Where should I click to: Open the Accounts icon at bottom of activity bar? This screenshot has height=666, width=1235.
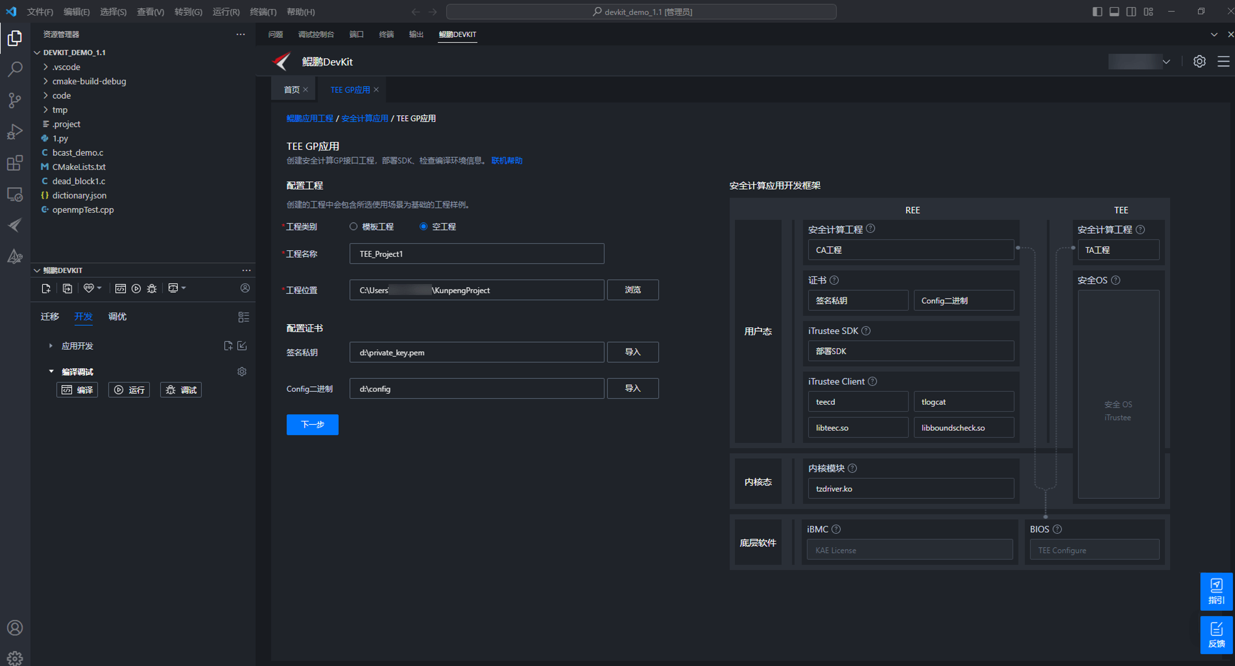[15, 628]
